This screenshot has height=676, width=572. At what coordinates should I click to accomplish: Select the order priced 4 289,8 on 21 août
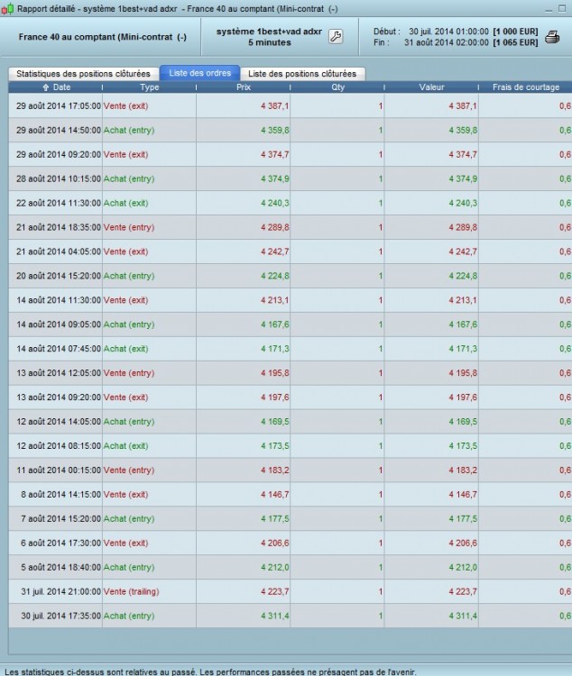[291, 227]
